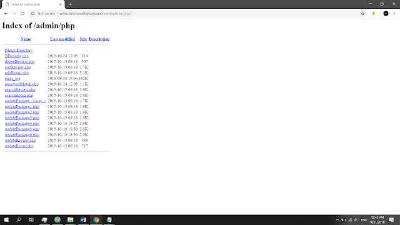Open the error_log file
The height and width of the screenshot is (225, 400).
[12, 78]
